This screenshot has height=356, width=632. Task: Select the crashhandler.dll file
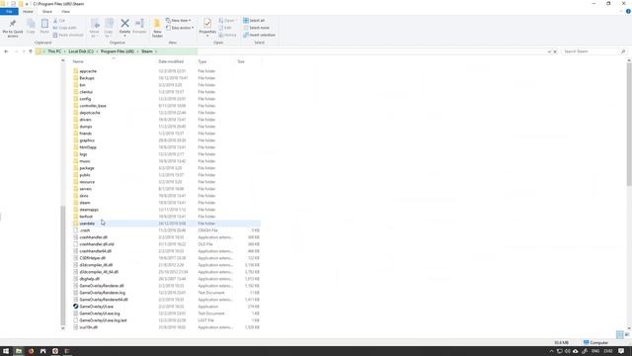(x=94, y=237)
